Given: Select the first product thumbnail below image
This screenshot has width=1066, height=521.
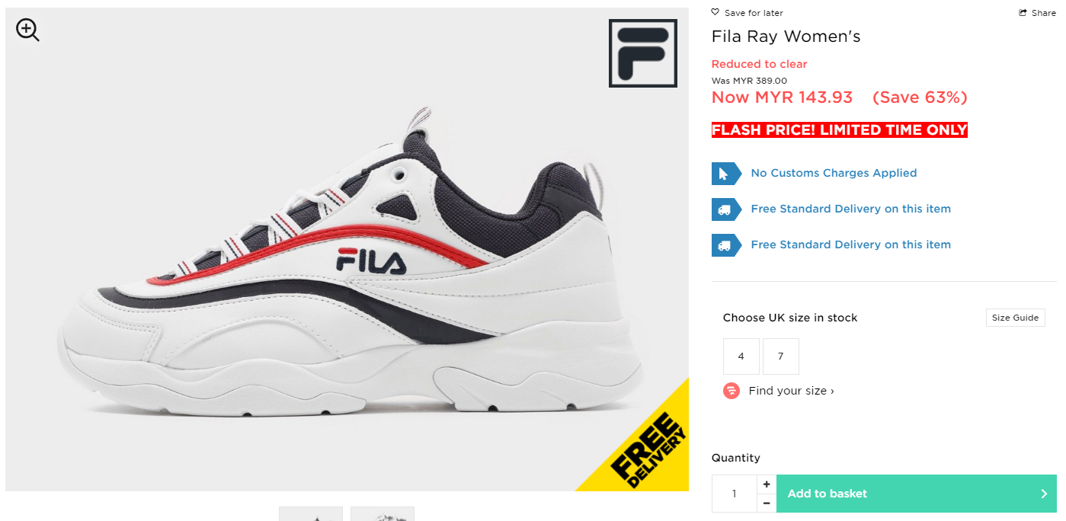Looking at the screenshot, I should pyautogui.click(x=311, y=514).
